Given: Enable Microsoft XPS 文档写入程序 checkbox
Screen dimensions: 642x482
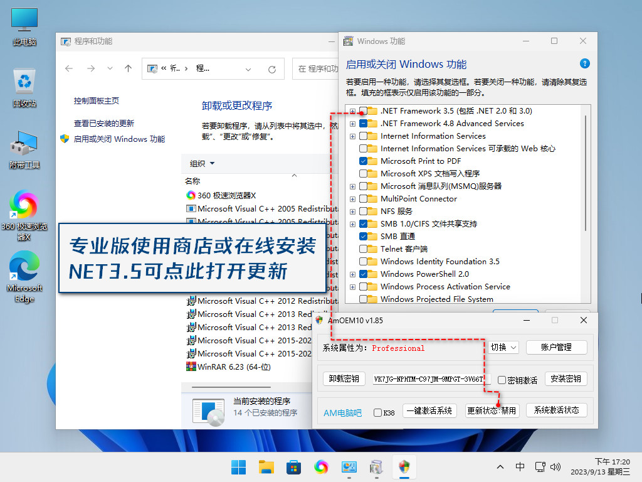Looking at the screenshot, I should click(x=363, y=174).
